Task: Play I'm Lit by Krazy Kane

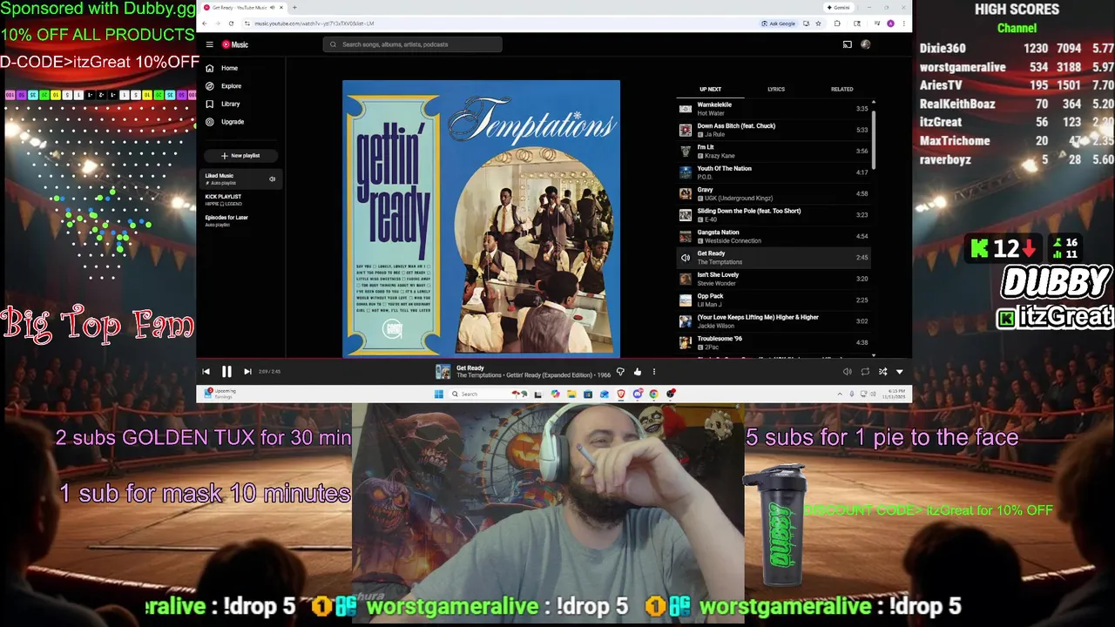Action: click(x=774, y=152)
